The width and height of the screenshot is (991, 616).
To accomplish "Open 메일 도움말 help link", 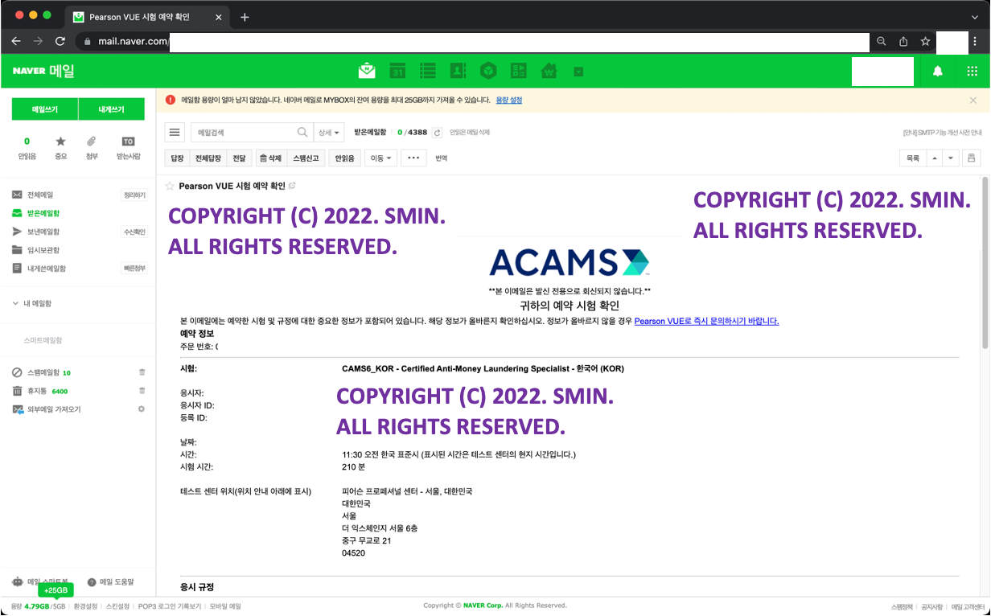I will (111, 581).
